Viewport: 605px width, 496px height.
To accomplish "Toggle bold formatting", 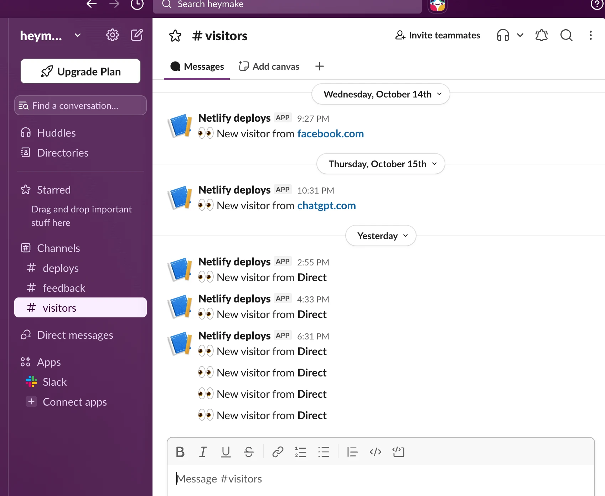I will point(180,452).
